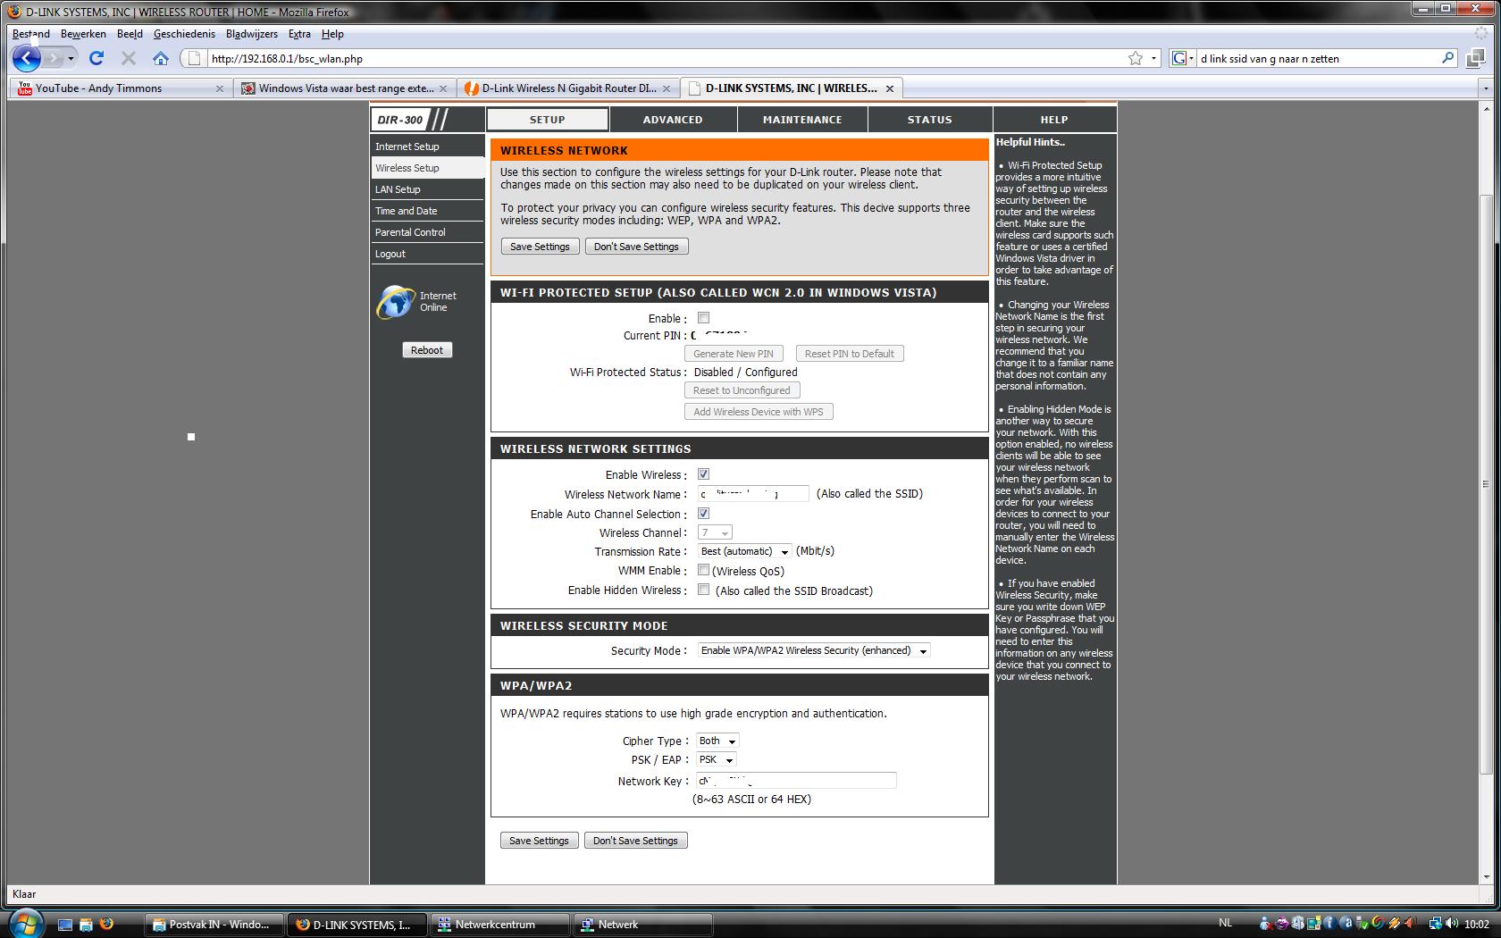Close the Windows Vista tab

pos(443,88)
